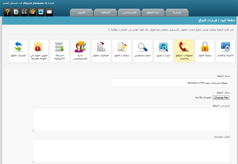This screenshot has width=238, height=164.
Task: Click the شعار الموقع label
Action: point(223,92)
